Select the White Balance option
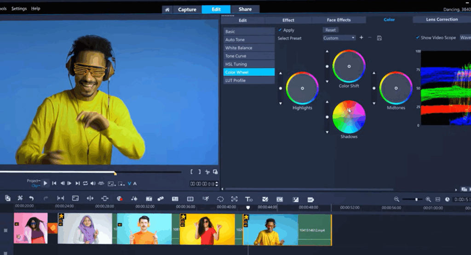The width and height of the screenshot is (471, 255). (x=249, y=48)
